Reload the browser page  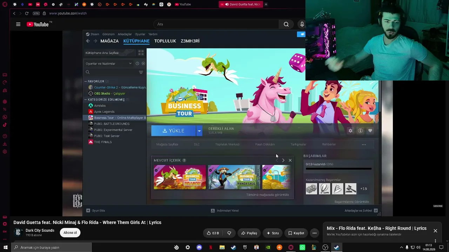(27, 13)
